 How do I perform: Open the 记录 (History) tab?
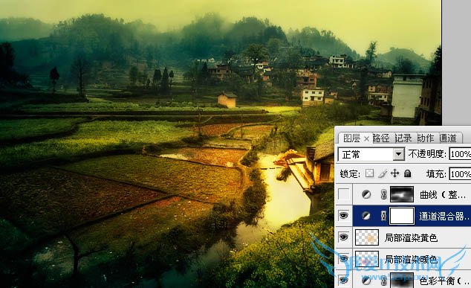click(x=403, y=138)
